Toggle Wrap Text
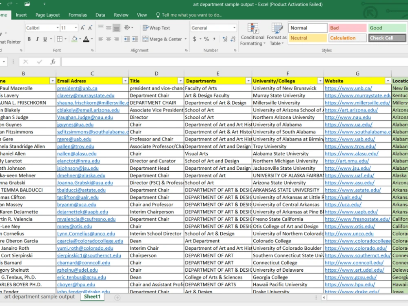This screenshot has width=408, height=306. (x=156, y=28)
